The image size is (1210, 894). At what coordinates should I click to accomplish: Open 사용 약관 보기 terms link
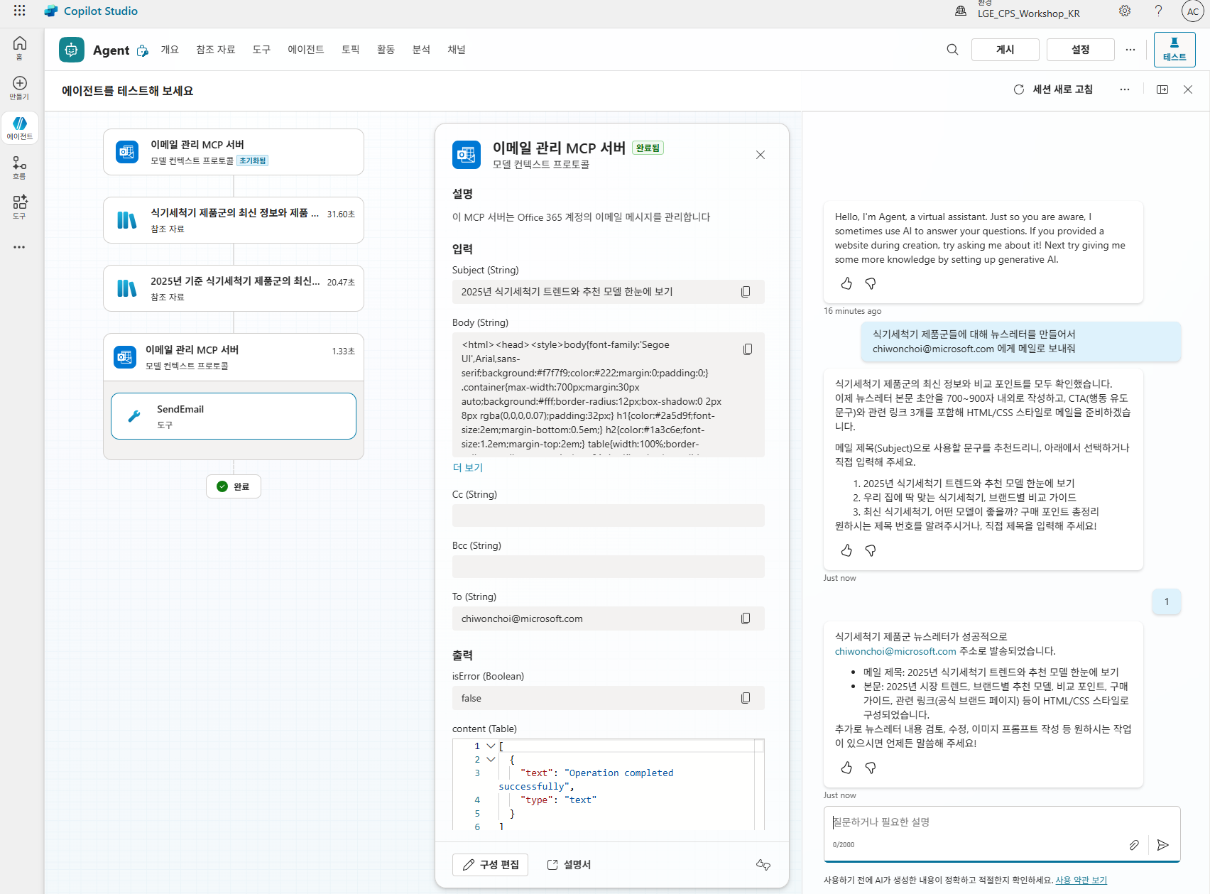point(1081,880)
